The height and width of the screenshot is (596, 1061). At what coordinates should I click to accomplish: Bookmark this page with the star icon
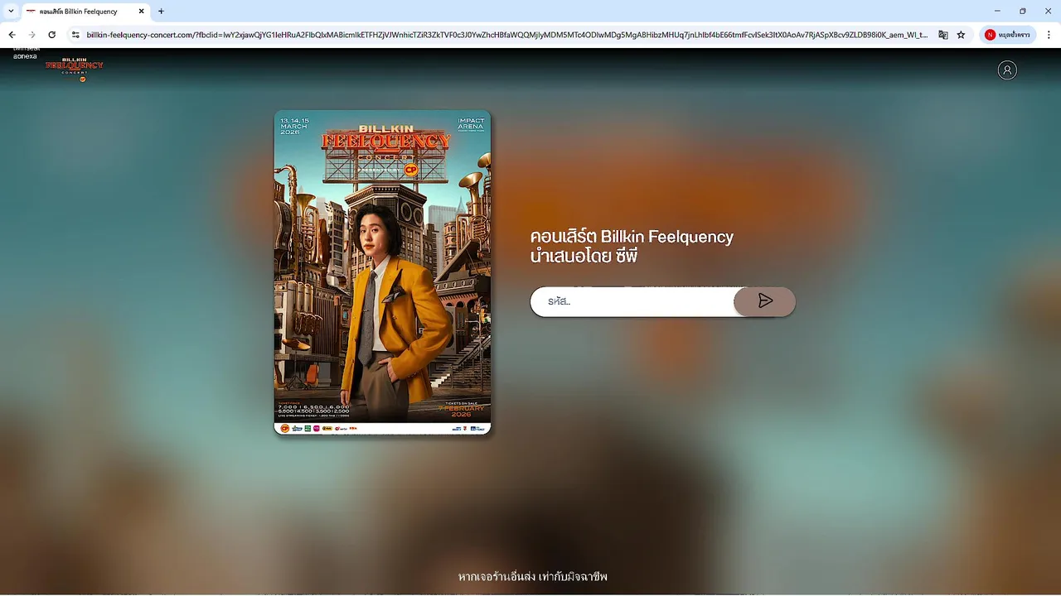coord(961,35)
